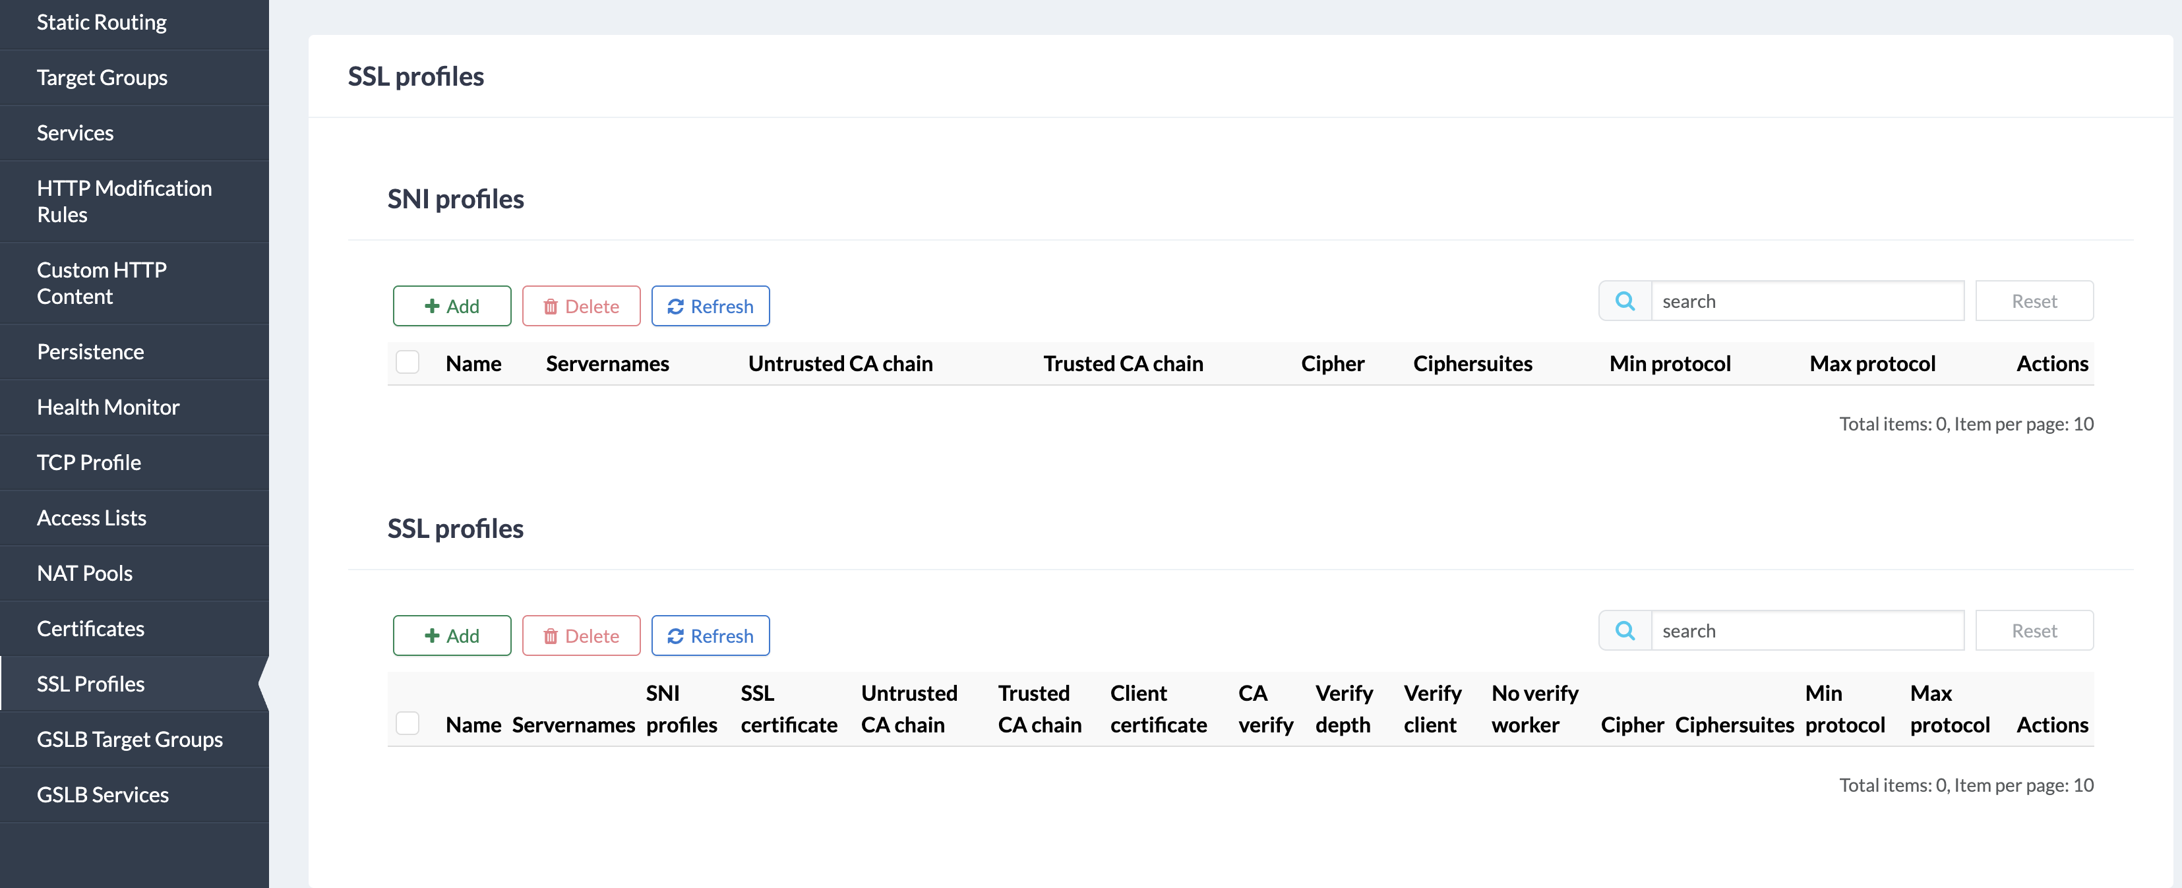Screen dimensions: 2182x888
Task: Click the trash icon on SNI profiles Delete button
Action: pos(553,306)
